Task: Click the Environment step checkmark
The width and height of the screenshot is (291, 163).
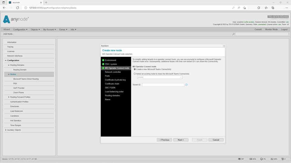Action: [103, 60]
